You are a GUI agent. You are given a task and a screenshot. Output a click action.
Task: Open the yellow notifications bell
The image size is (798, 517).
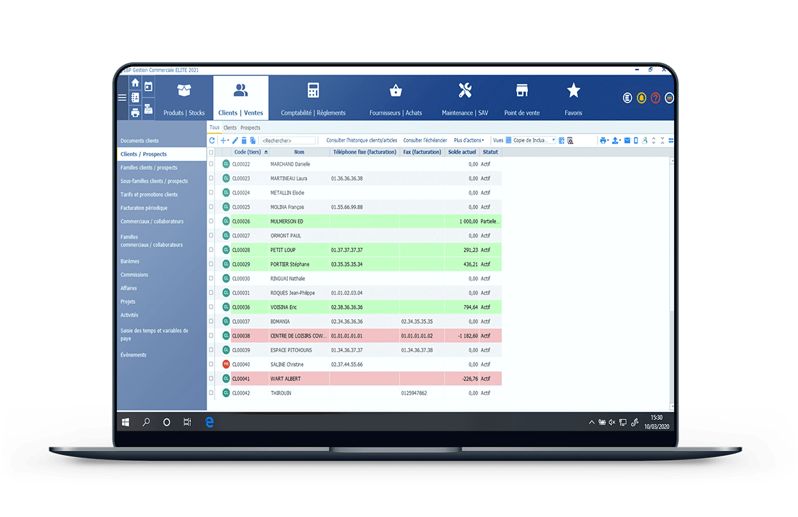coord(642,98)
